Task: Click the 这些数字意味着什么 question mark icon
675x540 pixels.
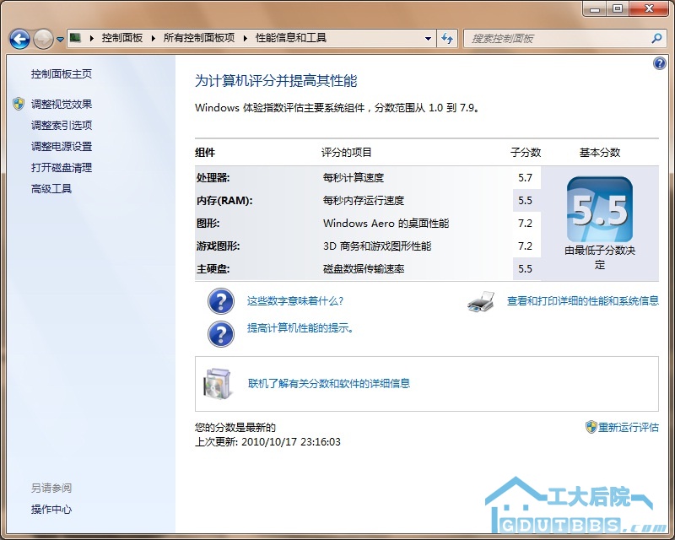Action: click(220, 301)
